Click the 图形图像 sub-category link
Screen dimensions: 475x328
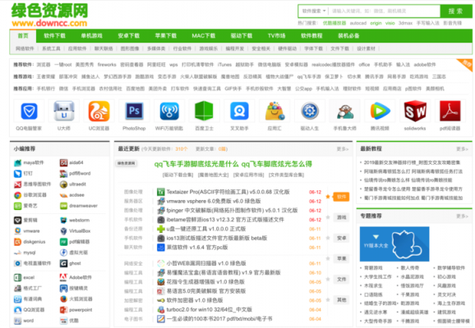tap(130, 48)
